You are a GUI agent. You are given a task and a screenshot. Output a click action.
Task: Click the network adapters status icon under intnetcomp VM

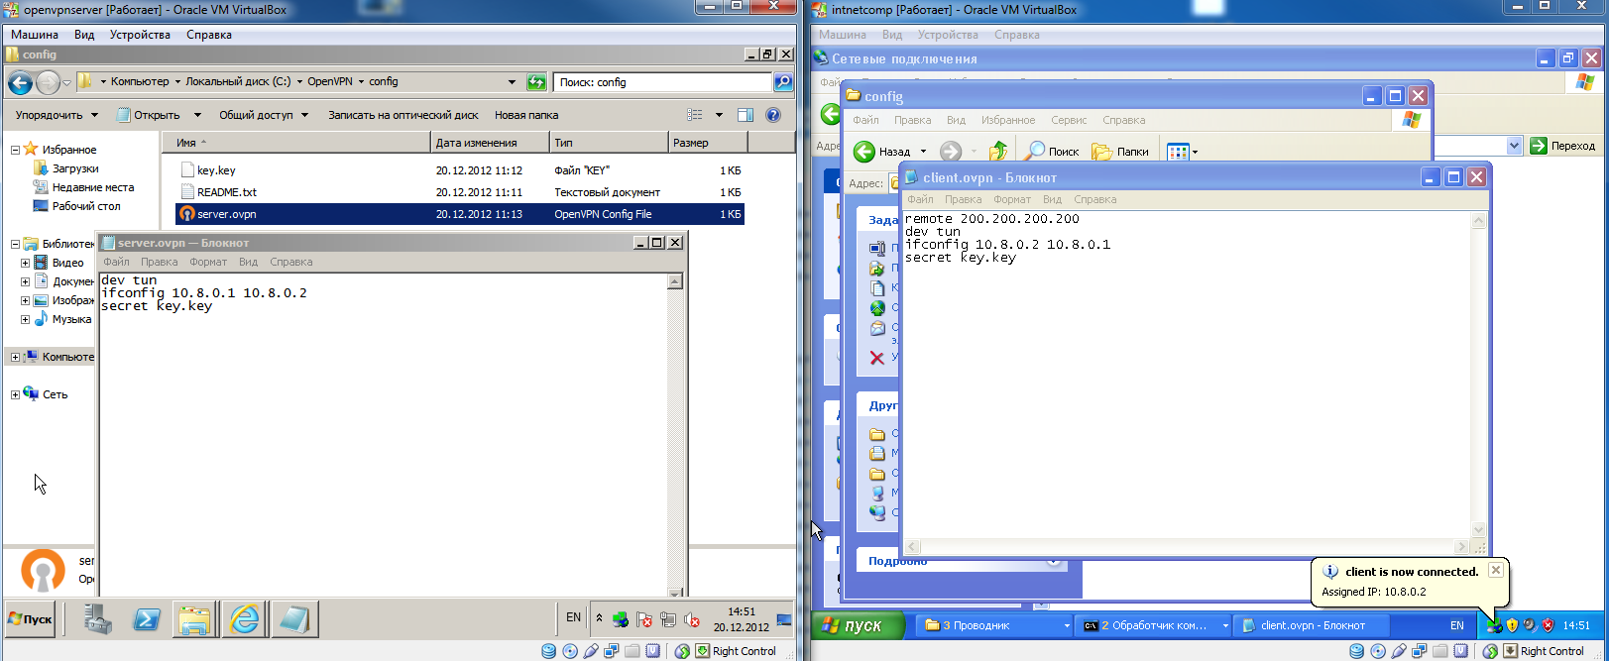click(x=1420, y=651)
